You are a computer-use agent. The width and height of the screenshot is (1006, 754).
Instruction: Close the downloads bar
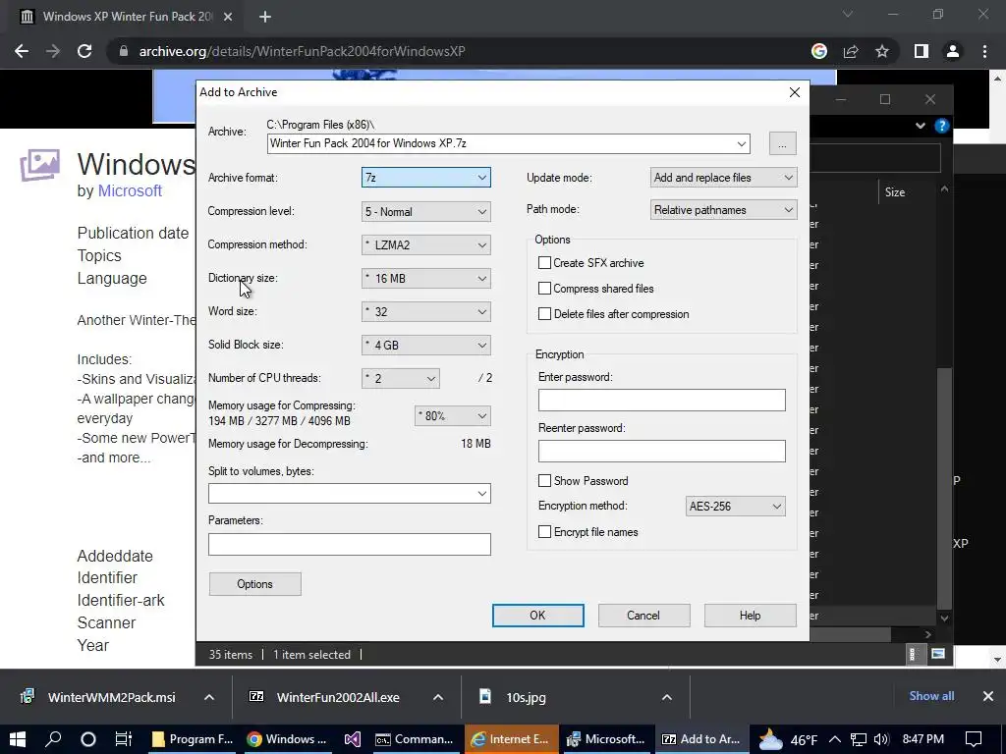[x=988, y=696]
